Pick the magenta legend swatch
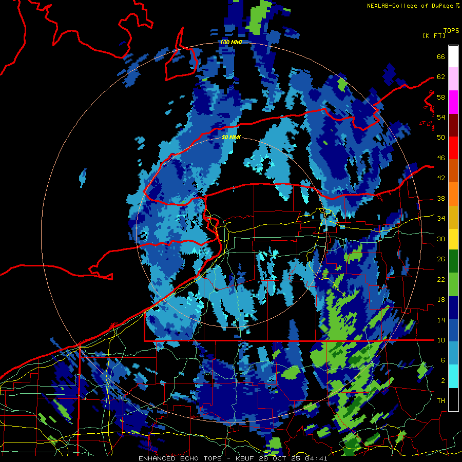The height and width of the screenshot is (462, 462). point(453,102)
